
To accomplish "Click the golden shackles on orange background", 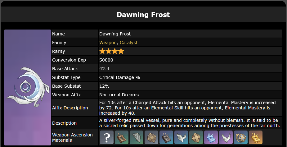I will (256, 137).
